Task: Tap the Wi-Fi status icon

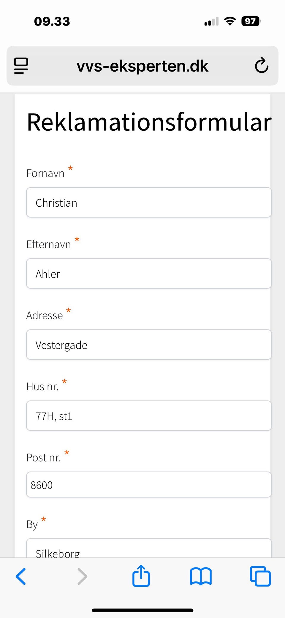Action: (x=230, y=21)
